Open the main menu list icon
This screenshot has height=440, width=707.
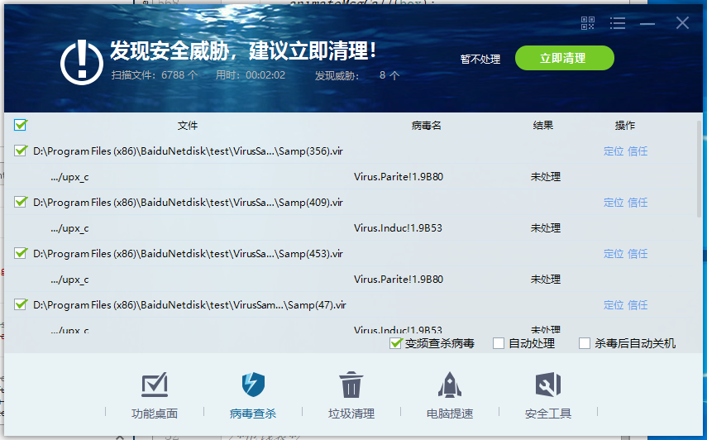tap(617, 23)
